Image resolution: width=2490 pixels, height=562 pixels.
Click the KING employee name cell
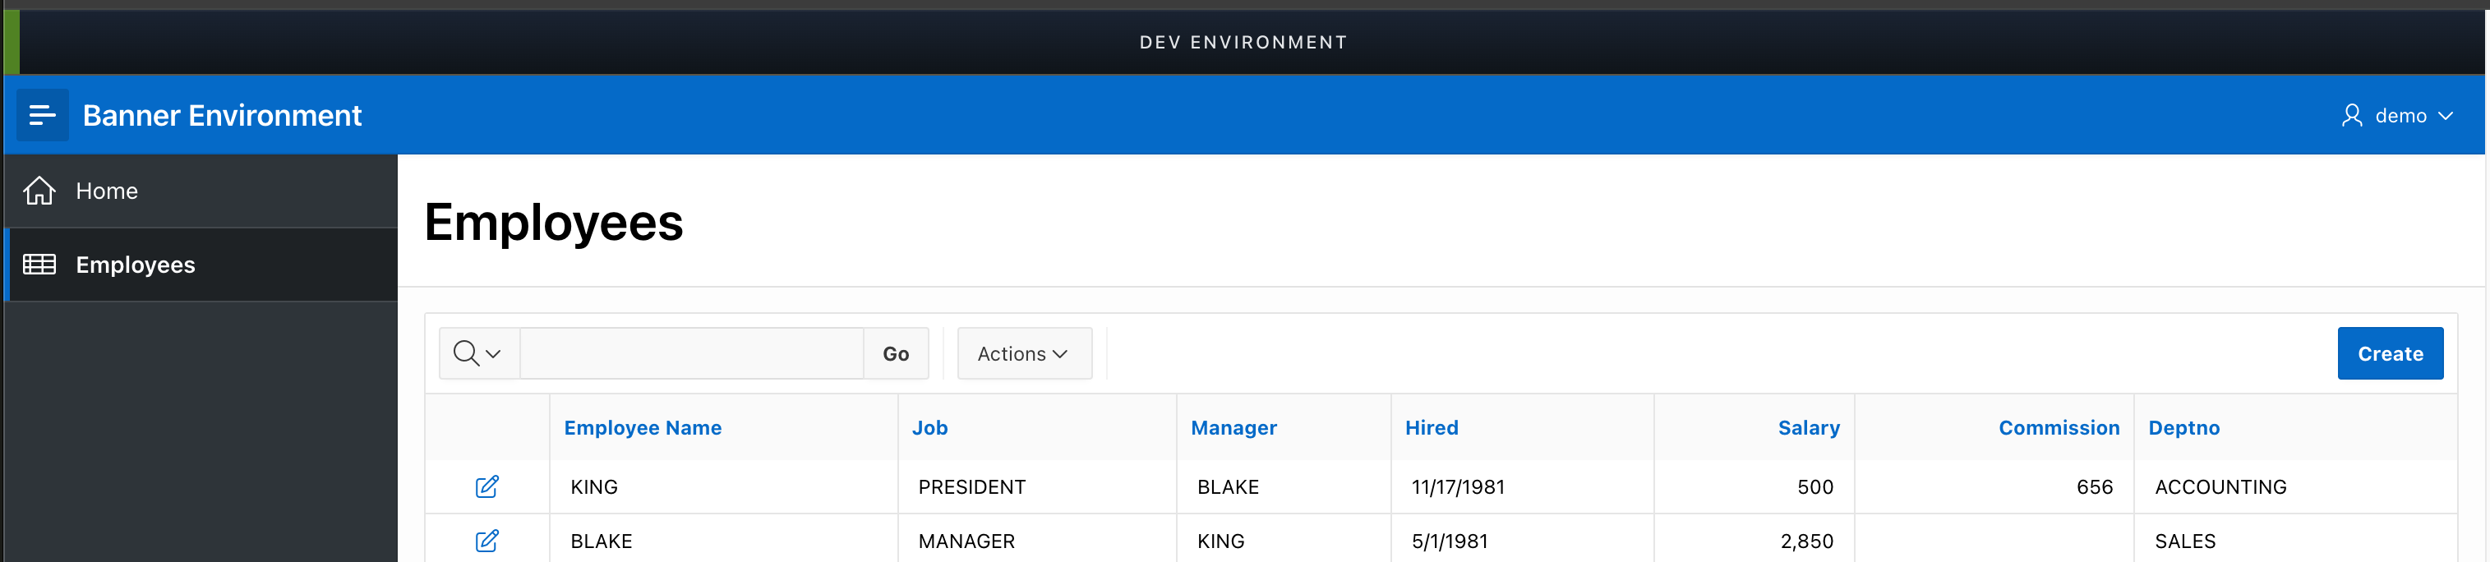coord(724,486)
